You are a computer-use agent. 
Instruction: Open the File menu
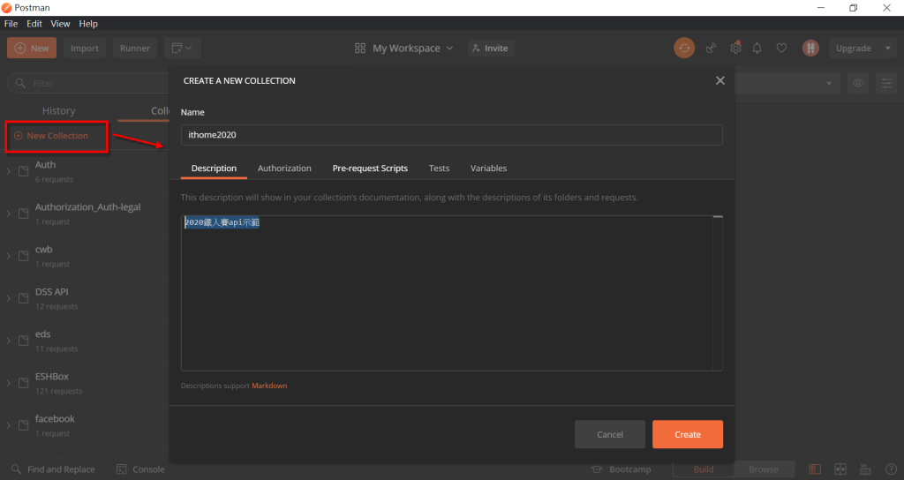pos(11,24)
